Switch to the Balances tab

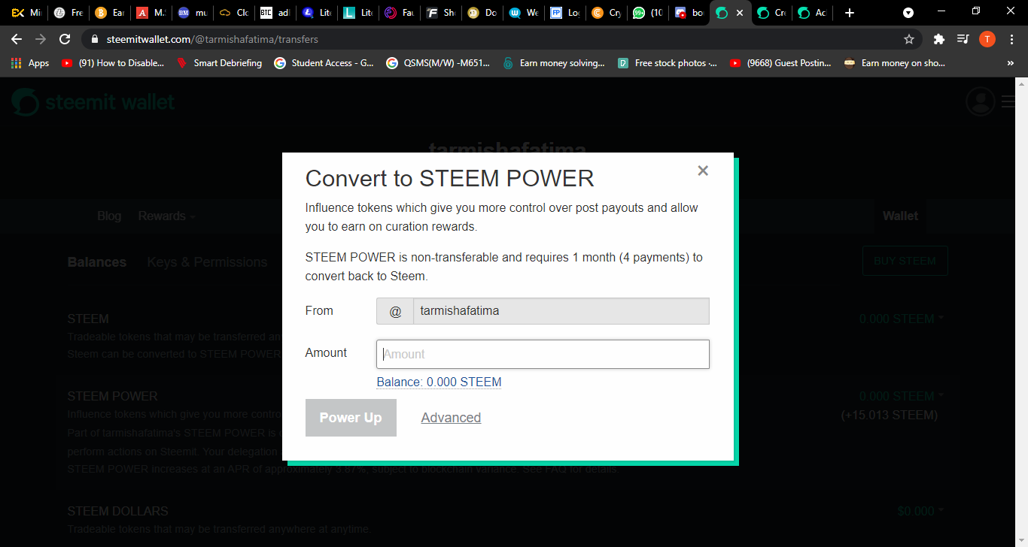(x=97, y=262)
